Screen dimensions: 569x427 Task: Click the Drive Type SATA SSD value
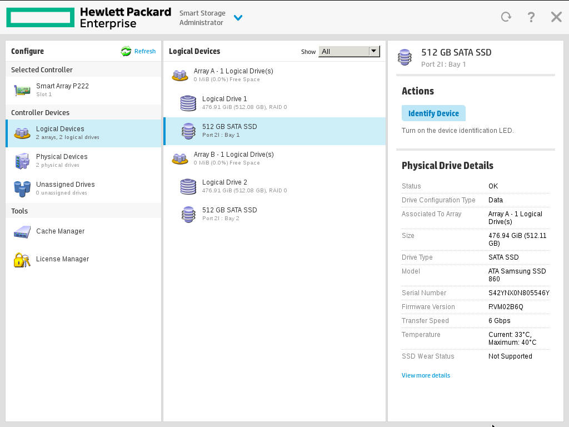(x=503, y=257)
